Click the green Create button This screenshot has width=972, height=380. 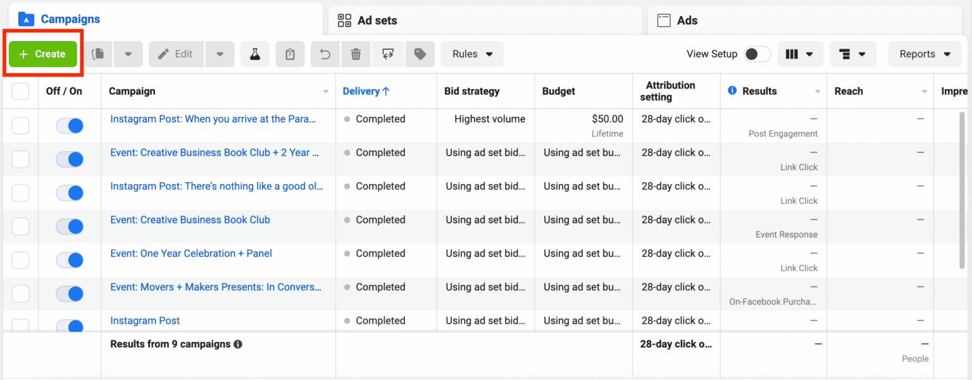click(x=42, y=54)
